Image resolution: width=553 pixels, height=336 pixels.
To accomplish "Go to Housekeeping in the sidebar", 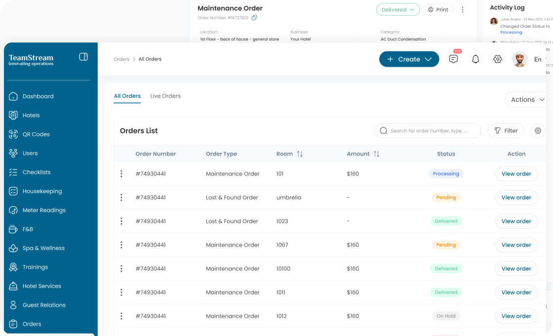I will (42, 191).
